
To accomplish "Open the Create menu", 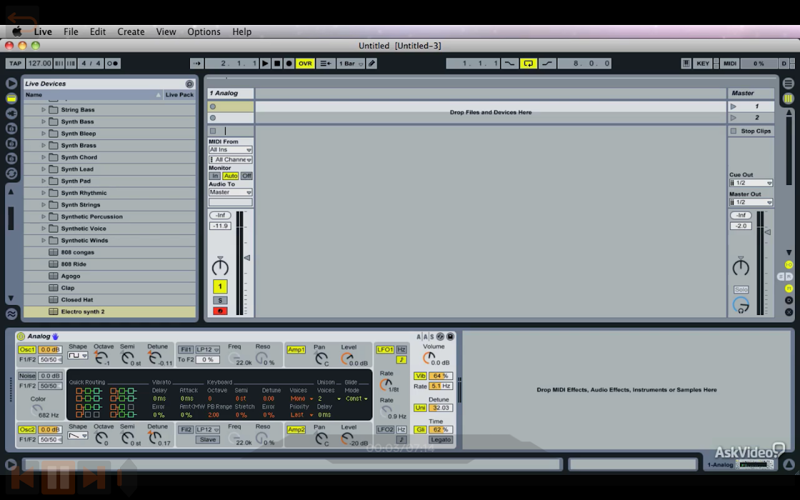I will (131, 32).
